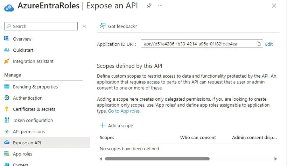Viewport: 287px width, 166px height.
Task: Click the Certificates & secrets key icon
Action: coord(7,109)
